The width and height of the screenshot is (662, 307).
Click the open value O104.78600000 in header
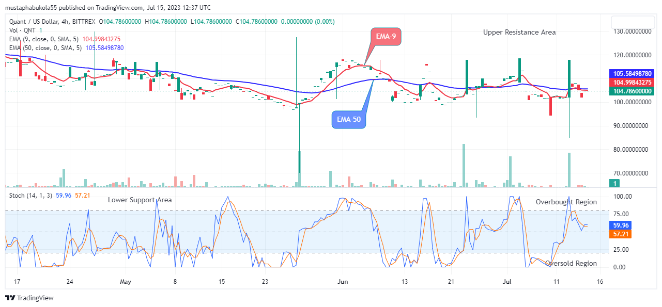[x=121, y=22]
